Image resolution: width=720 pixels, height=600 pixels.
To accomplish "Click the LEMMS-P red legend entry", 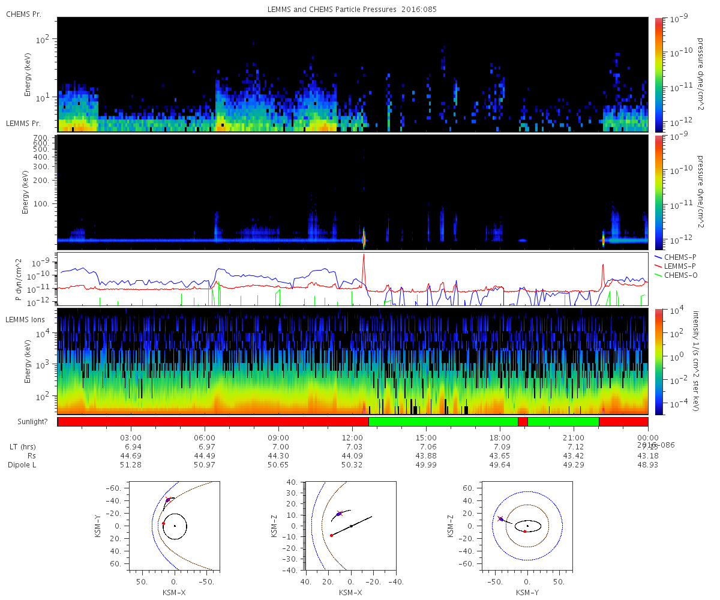I will tap(680, 266).
